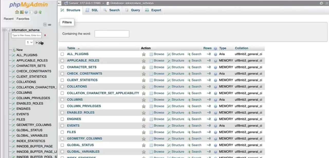Open COLLATION_CHARACTER_SET_APPLICABILITY table link
329x158 pixels.
103,93
